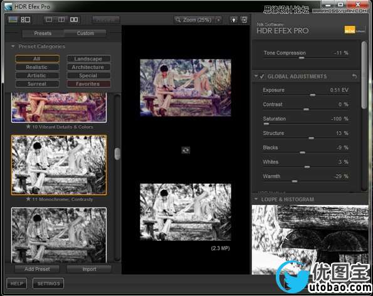Select the side-by-side preview mode icon
Image resolution: width=373 pixels, height=296 pixels.
pos(74,19)
